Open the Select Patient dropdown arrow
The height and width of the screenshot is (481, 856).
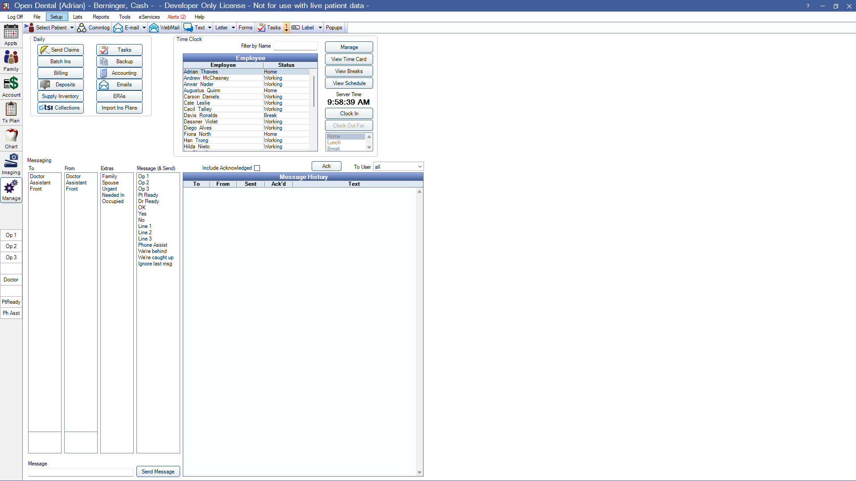coord(72,28)
